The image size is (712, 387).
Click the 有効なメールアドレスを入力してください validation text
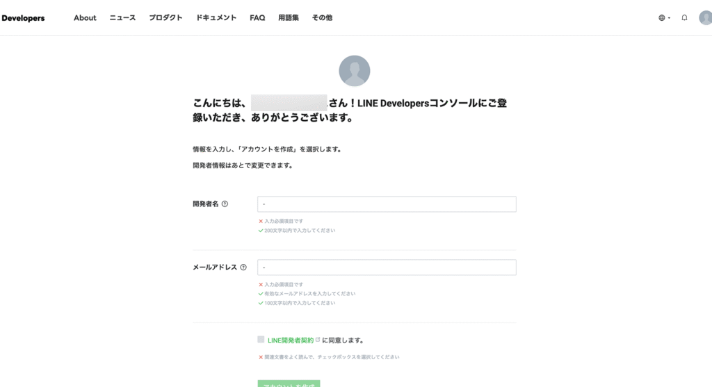tap(309, 293)
